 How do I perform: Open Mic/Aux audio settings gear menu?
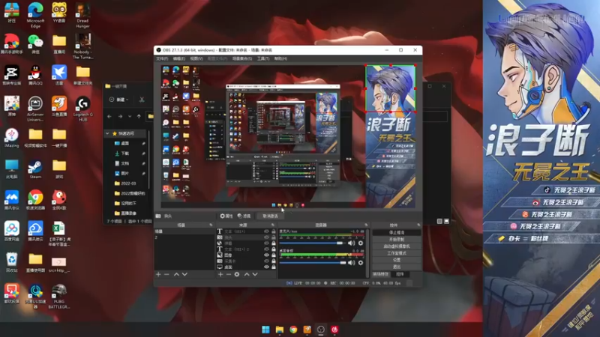[x=361, y=243]
